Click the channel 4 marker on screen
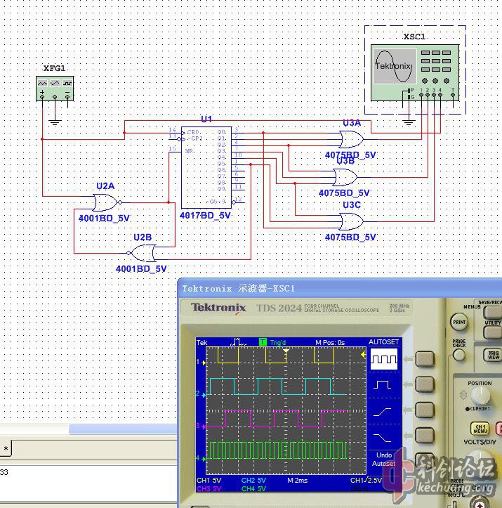Image resolution: width=502 pixels, height=508 pixels. click(x=201, y=458)
